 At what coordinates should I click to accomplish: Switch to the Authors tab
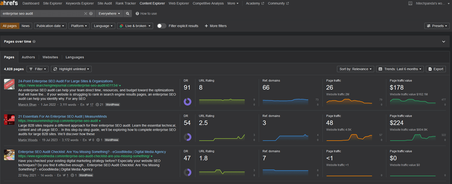(x=28, y=57)
